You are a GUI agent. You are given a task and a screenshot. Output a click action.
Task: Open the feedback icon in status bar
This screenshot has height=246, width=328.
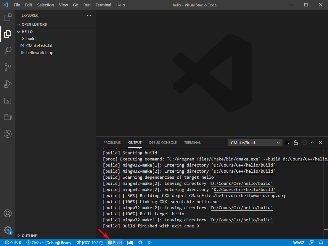click(x=311, y=243)
